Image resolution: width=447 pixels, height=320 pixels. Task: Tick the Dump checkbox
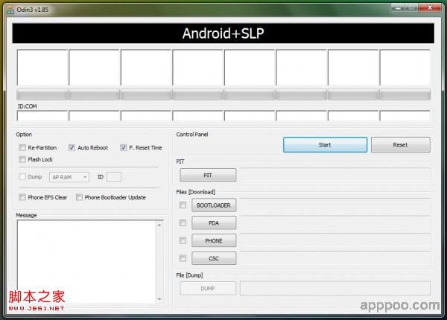click(x=22, y=177)
